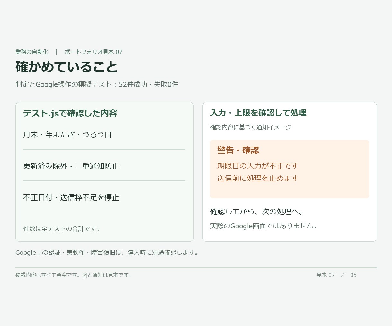Click the alert heading 警告・確認
This screenshot has width=392, height=326.
tap(238, 150)
